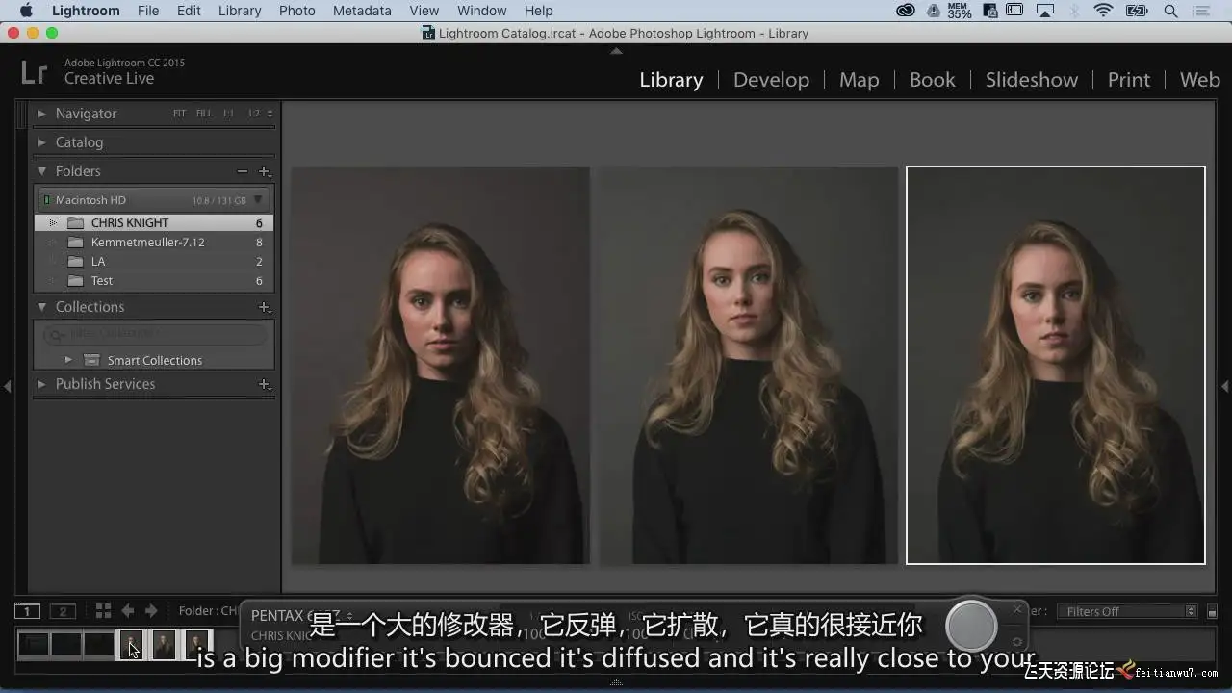Click the plus icon in Publish Services header
The width and height of the screenshot is (1232, 693).
pyautogui.click(x=264, y=384)
